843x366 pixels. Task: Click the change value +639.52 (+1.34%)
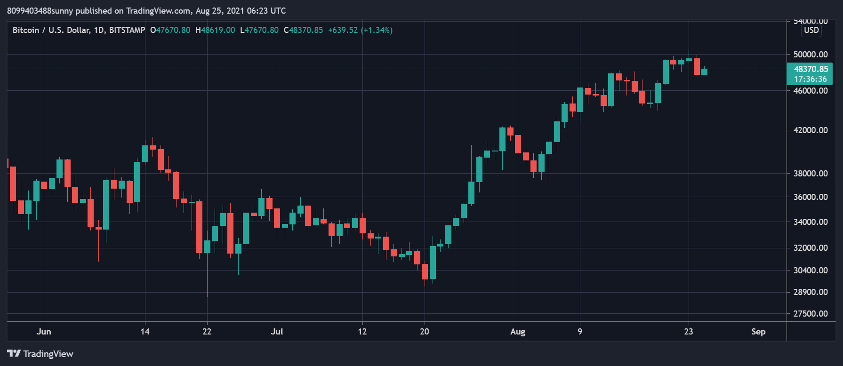point(361,30)
